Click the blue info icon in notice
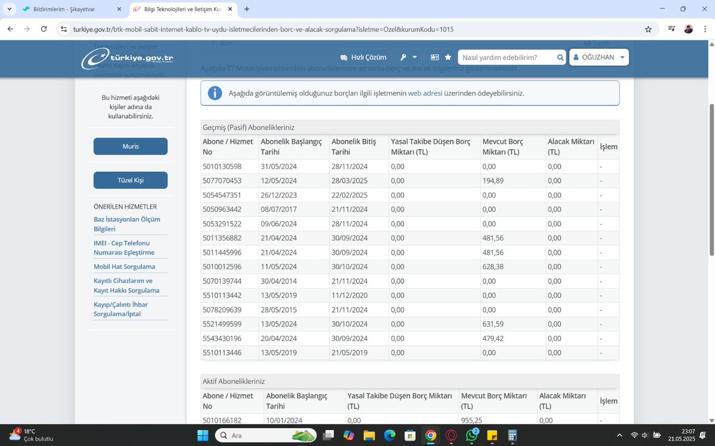 click(x=214, y=93)
